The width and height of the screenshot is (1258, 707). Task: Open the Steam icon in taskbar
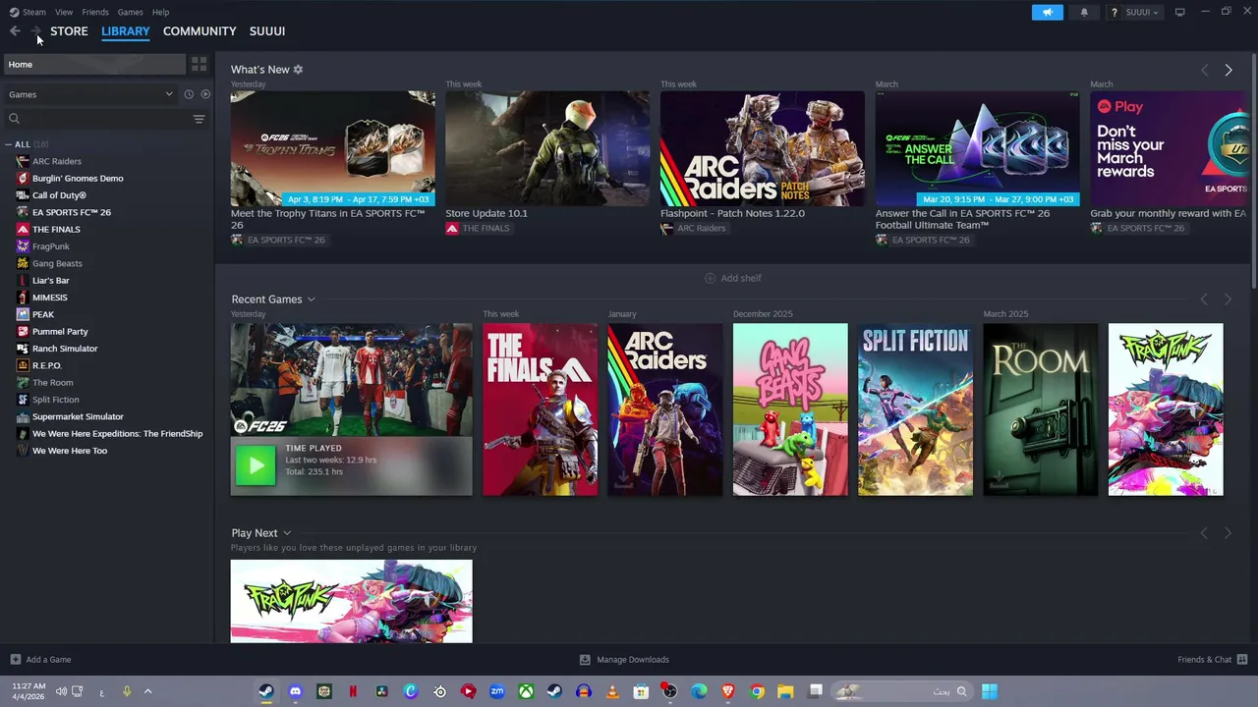coord(266,691)
